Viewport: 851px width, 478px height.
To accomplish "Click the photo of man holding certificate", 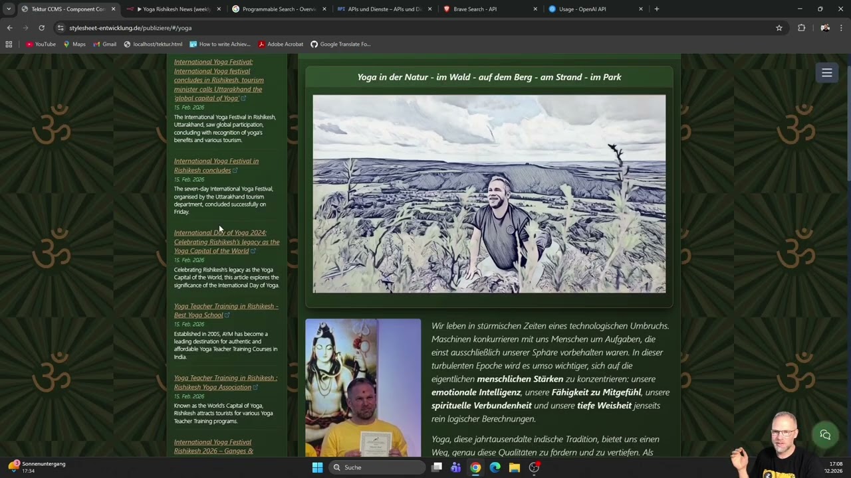I will (x=363, y=388).
